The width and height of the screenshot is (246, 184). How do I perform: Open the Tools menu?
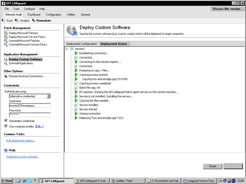(16, 9)
